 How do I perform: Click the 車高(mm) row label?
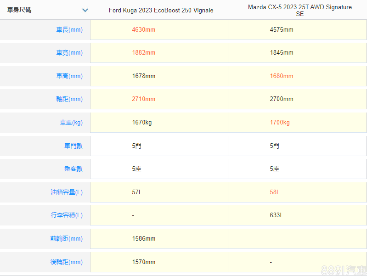[x=69, y=76]
